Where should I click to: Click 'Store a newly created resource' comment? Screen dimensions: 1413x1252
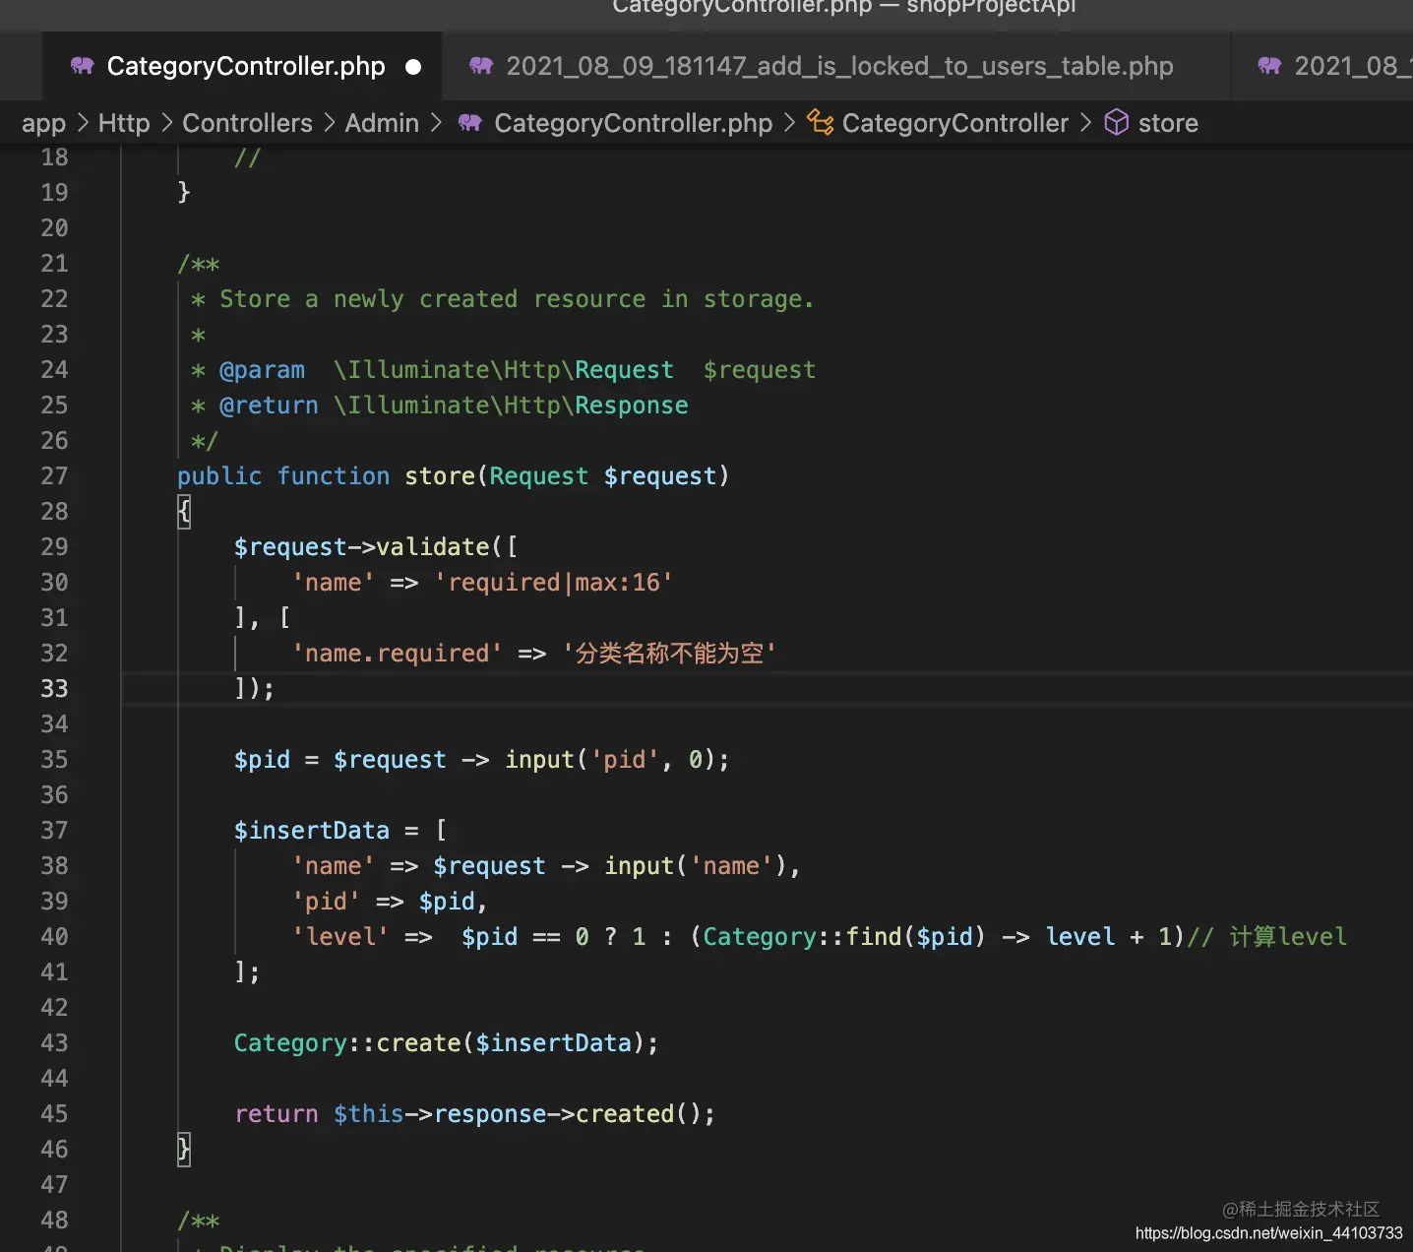pos(432,299)
